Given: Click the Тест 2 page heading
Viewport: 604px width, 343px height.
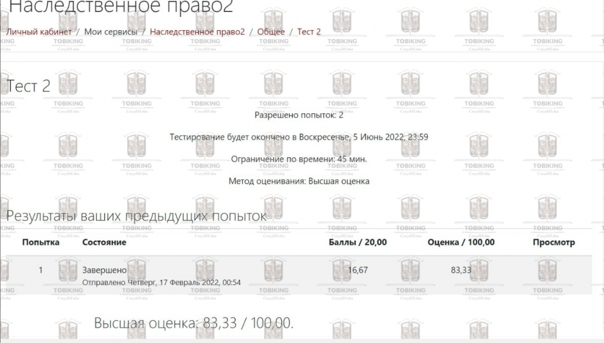Looking at the screenshot, I should 28,86.
